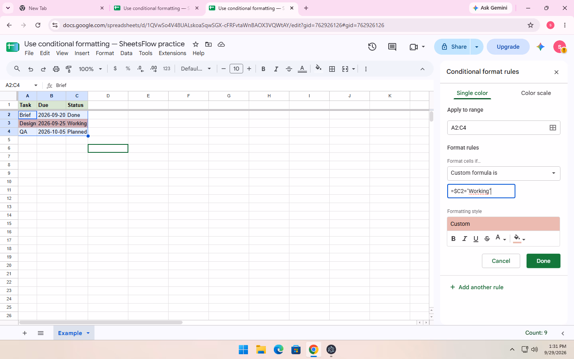The width and height of the screenshot is (574, 359).
Task: Toggle strikethrough in formatting style
Action: coord(487,239)
